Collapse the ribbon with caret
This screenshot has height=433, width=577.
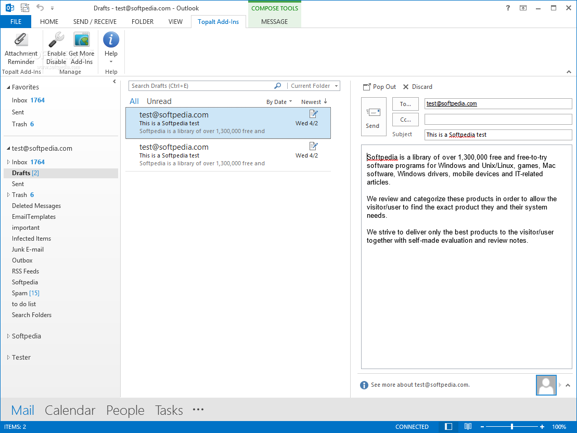tap(569, 72)
